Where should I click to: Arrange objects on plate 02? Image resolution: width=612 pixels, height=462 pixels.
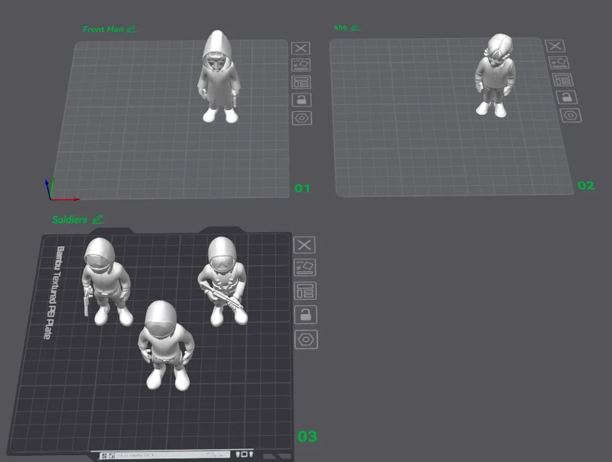[563, 80]
